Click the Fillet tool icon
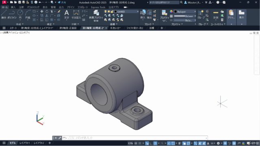This screenshot has width=260, height=146. coord(52,16)
